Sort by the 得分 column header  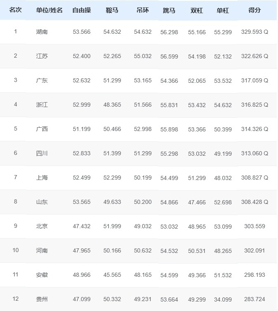pyautogui.click(x=254, y=10)
